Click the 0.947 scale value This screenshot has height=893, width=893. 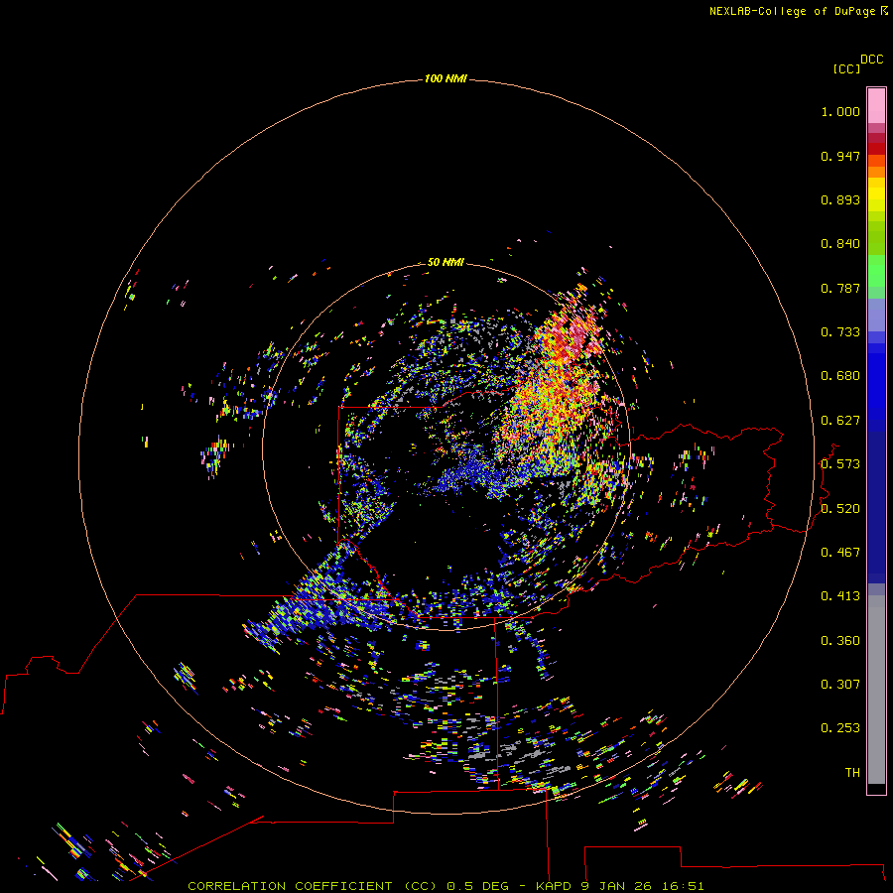point(840,156)
